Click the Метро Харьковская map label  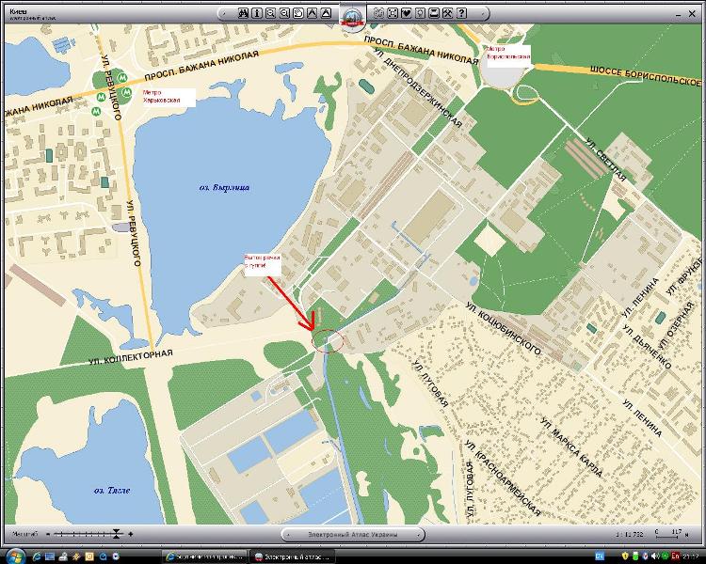(168, 97)
